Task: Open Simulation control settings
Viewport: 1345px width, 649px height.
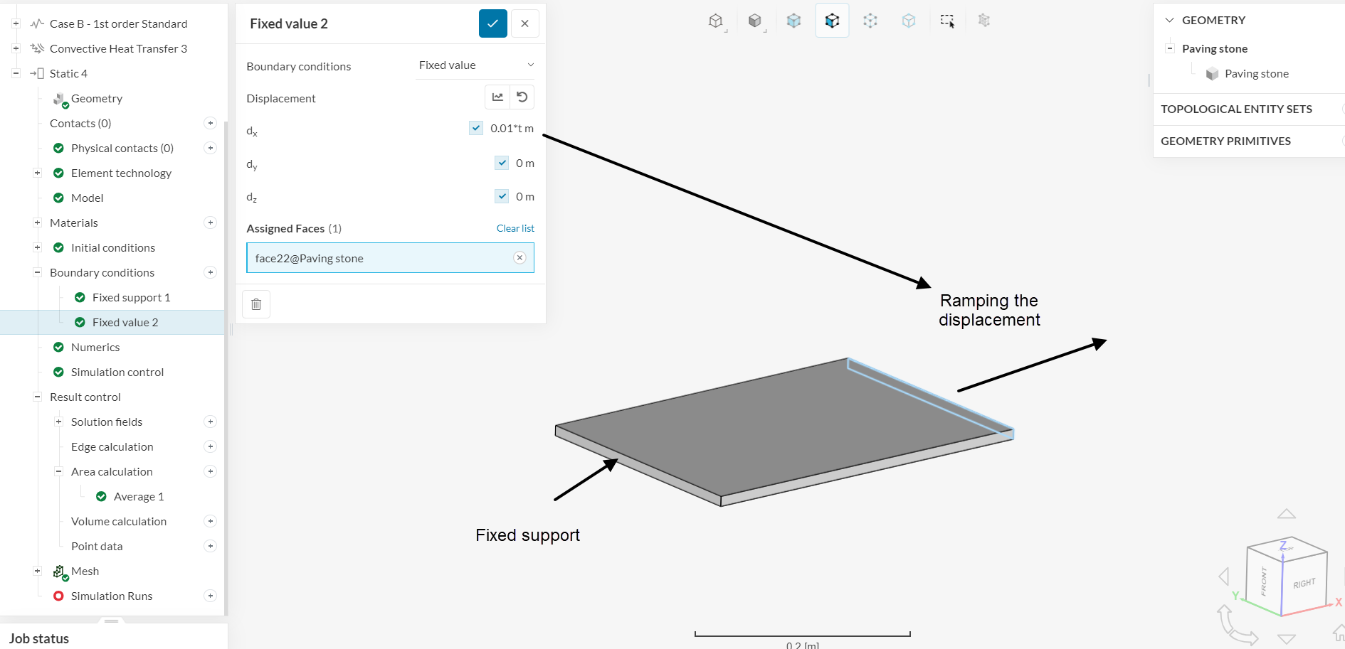Action: [x=117, y=372]
